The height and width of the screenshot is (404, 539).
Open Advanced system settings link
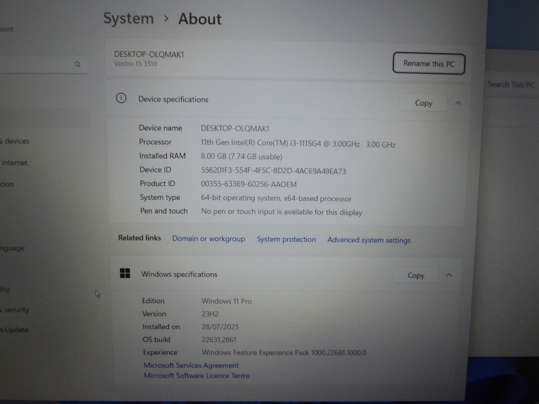[x=369, y=240]
